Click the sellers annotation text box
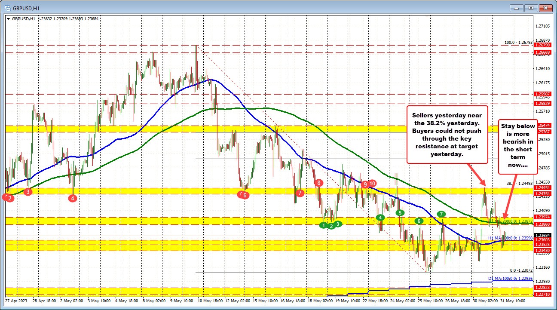Viewport: 557px width, 310px height. pos(447,135)
